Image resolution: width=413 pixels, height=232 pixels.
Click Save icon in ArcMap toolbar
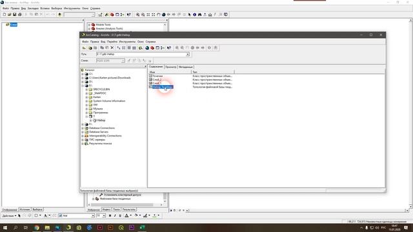14,14
